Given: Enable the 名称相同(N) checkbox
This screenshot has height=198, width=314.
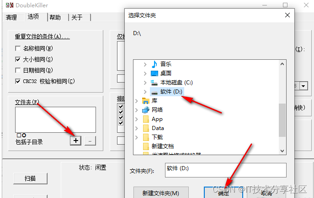Looking at the screenshot, I should pos(18,48).
